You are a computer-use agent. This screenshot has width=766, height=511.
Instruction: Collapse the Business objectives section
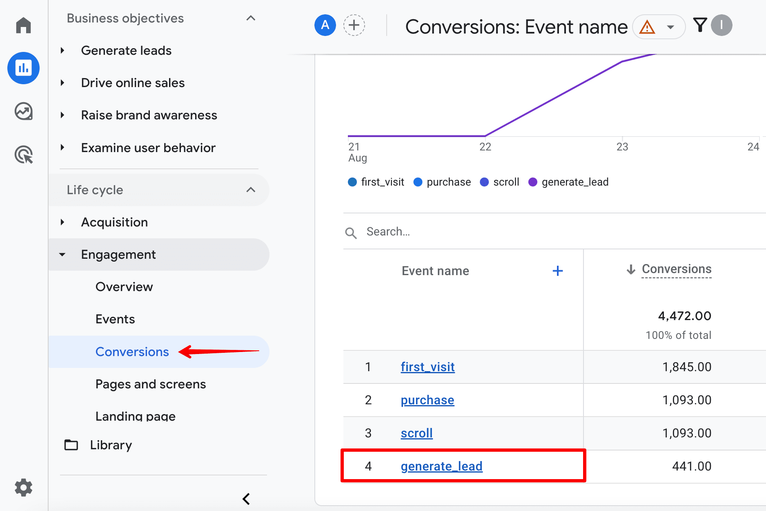click(x=251, y=18)
